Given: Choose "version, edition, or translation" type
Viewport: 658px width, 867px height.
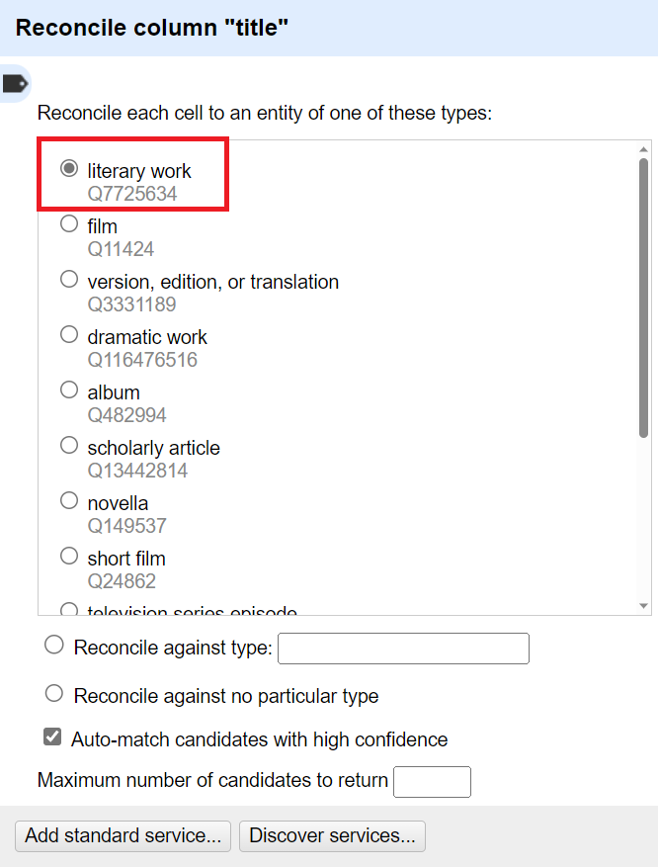Looking at the screenshot, I should pos(69,280).
